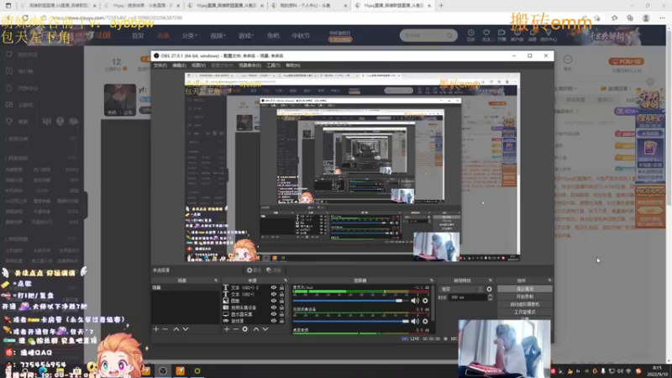This screenshot has width=672, height=378.
Task: Click 停止推流 button in OBS controls
Action: pyautogui.click(x=524, y=289)
